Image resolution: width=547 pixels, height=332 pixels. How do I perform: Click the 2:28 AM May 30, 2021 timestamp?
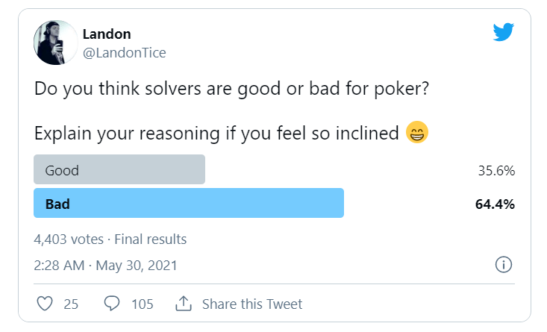105,266
